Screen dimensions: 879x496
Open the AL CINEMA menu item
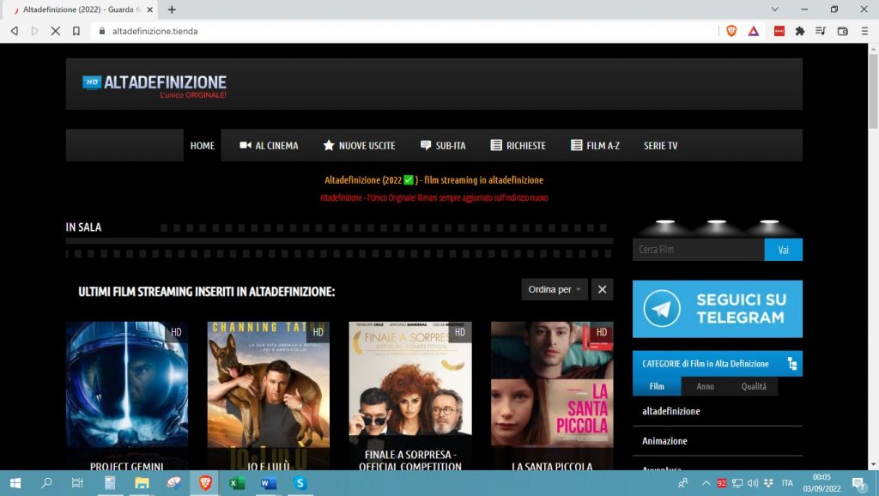point(269,146)
